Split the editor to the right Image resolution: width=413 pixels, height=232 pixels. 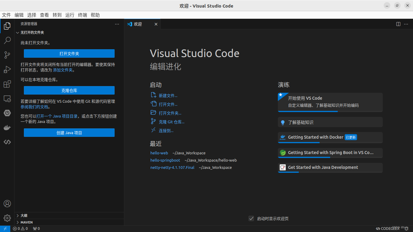point(398,24)
